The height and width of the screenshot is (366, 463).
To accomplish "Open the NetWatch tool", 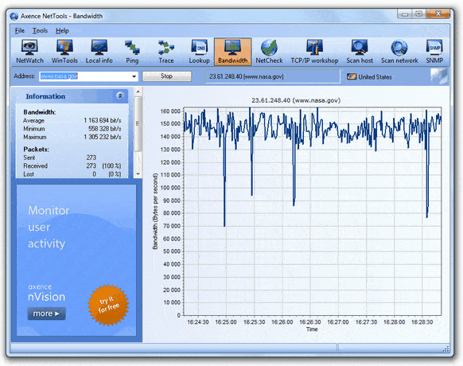I will [x=29, y=52].
